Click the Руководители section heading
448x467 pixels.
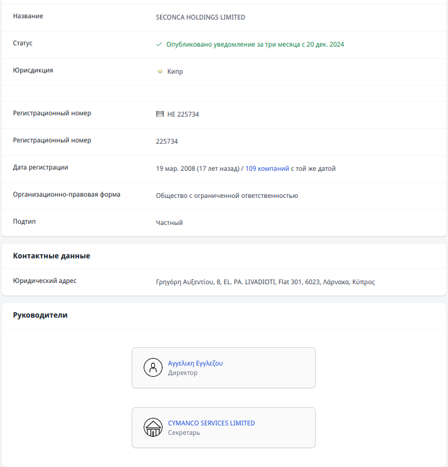click(x=40, y=315)
